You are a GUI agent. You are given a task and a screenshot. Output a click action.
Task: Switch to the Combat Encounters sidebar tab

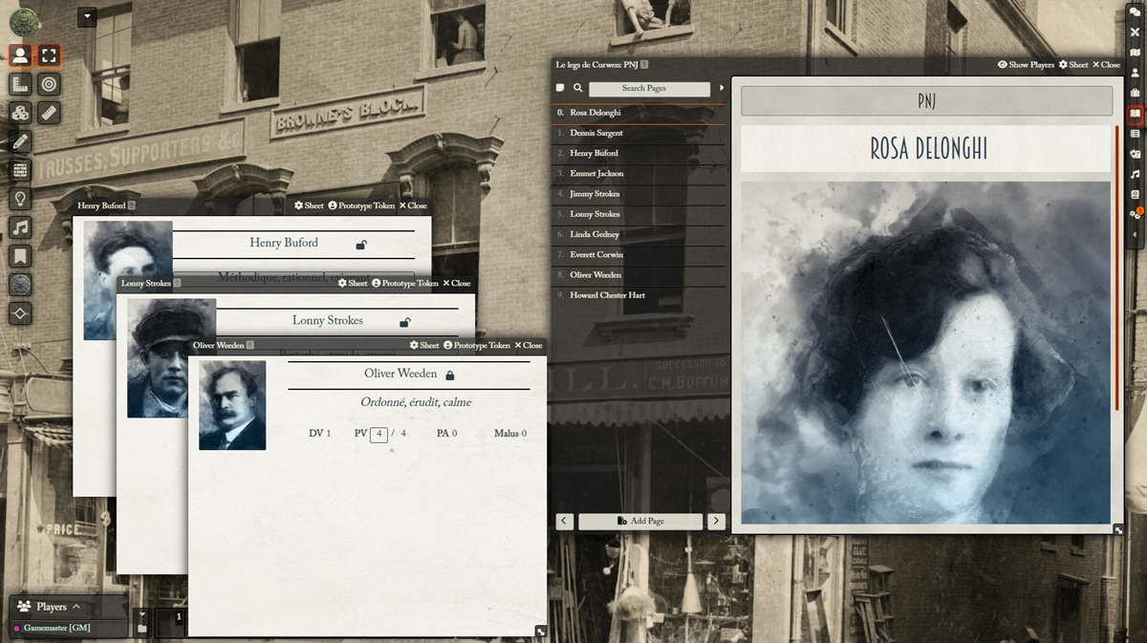(x=1135, y=32)
